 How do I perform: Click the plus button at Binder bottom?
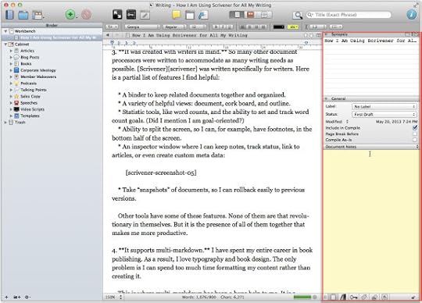click(x=7, y=297)
